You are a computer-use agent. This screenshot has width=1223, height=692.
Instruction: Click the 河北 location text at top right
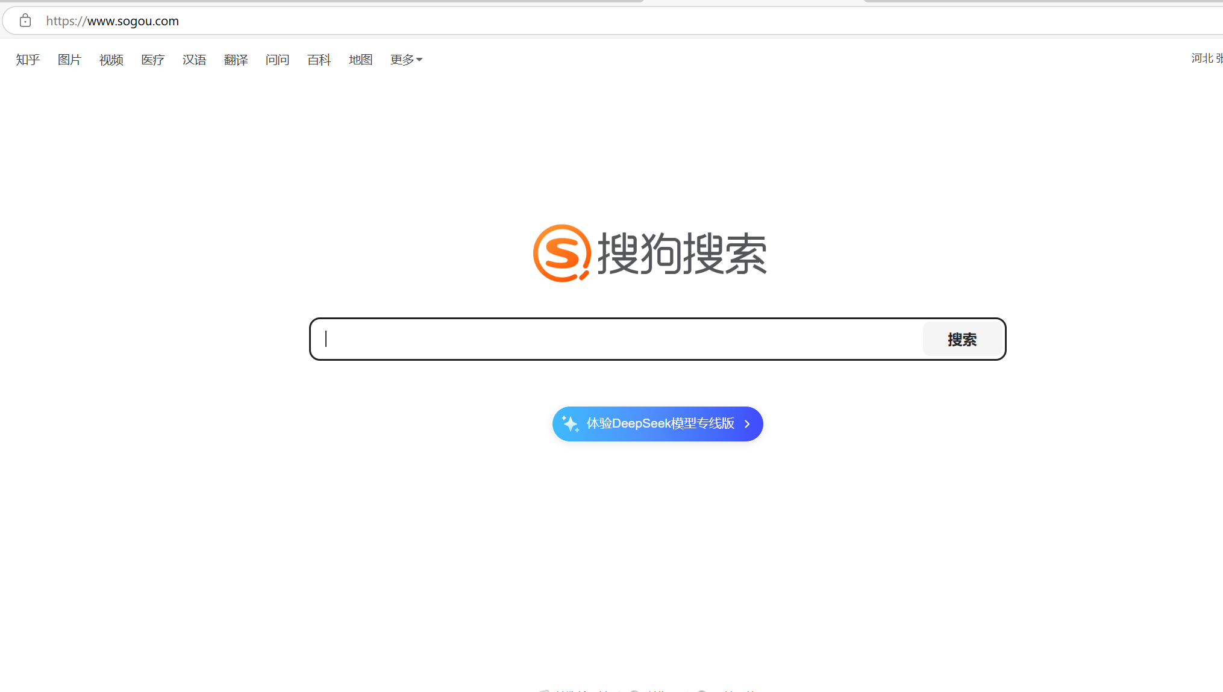point(1202,58)
